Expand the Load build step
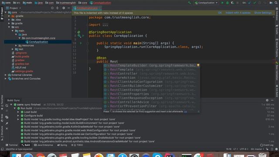 tap(18, 112)
